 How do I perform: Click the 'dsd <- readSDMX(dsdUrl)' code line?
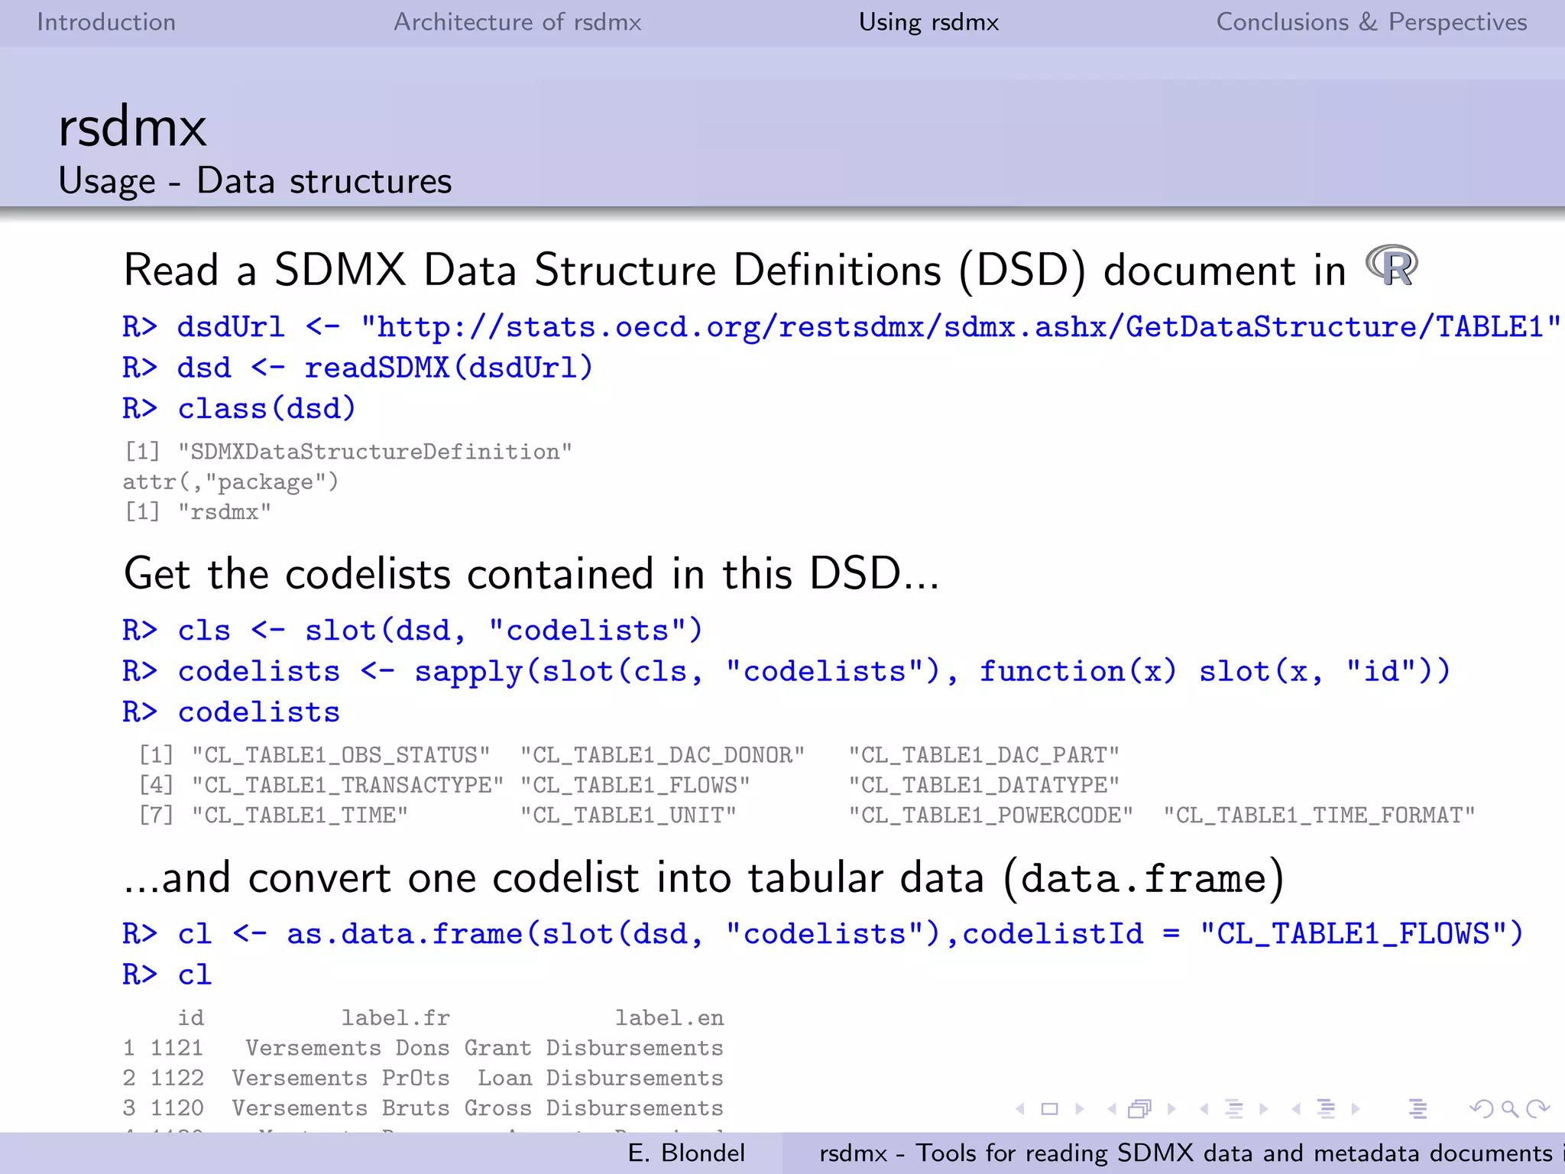click(358, 368)
